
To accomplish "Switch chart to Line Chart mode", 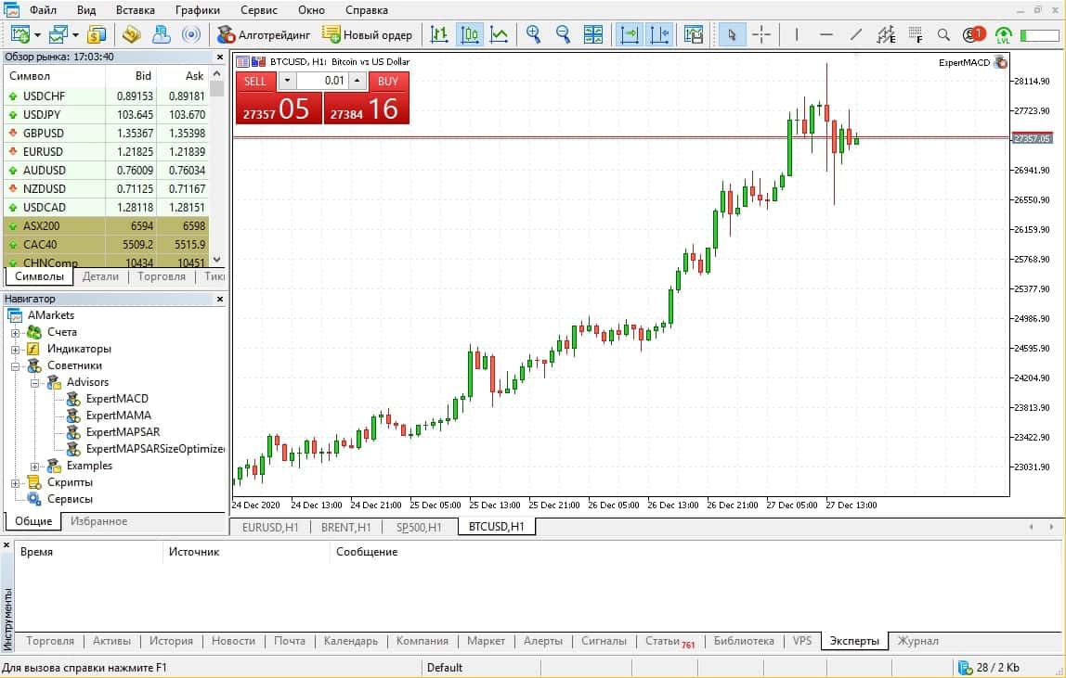I will point(499,34).
